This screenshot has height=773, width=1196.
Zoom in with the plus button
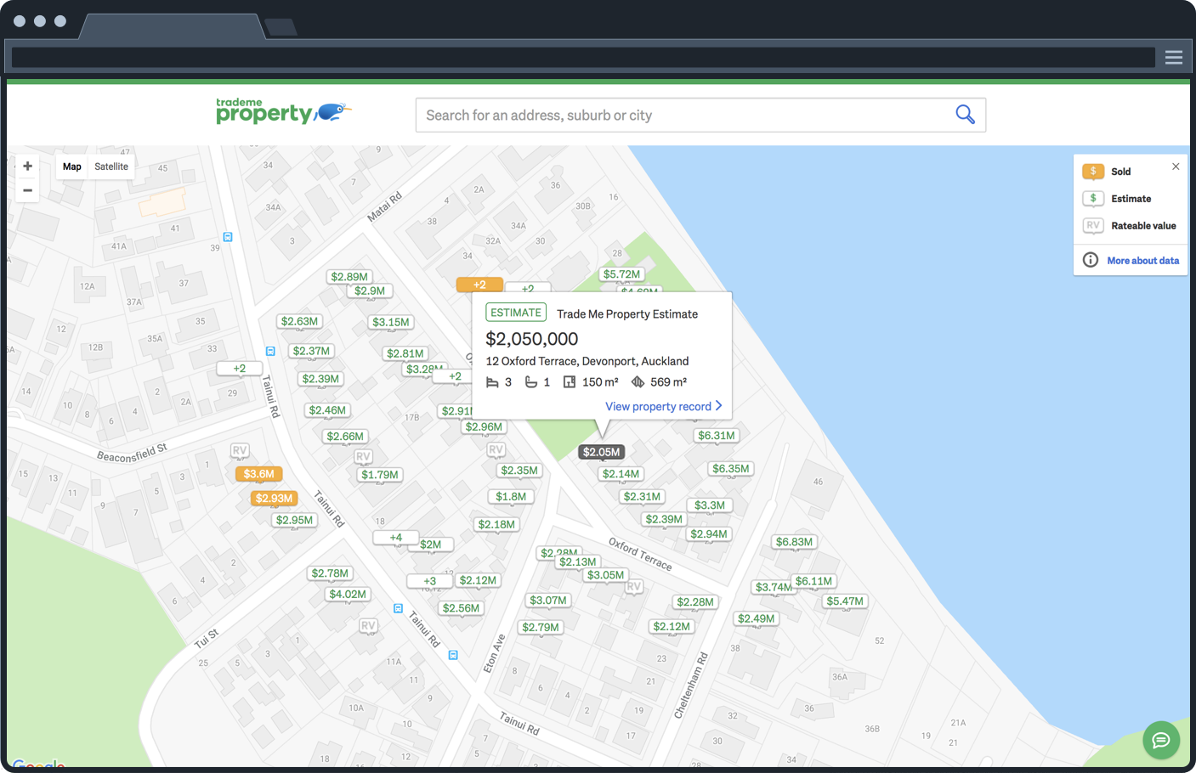click(28, 166)
